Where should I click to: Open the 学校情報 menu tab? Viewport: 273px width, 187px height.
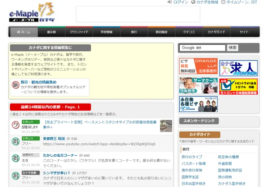(x=107, y=32)
